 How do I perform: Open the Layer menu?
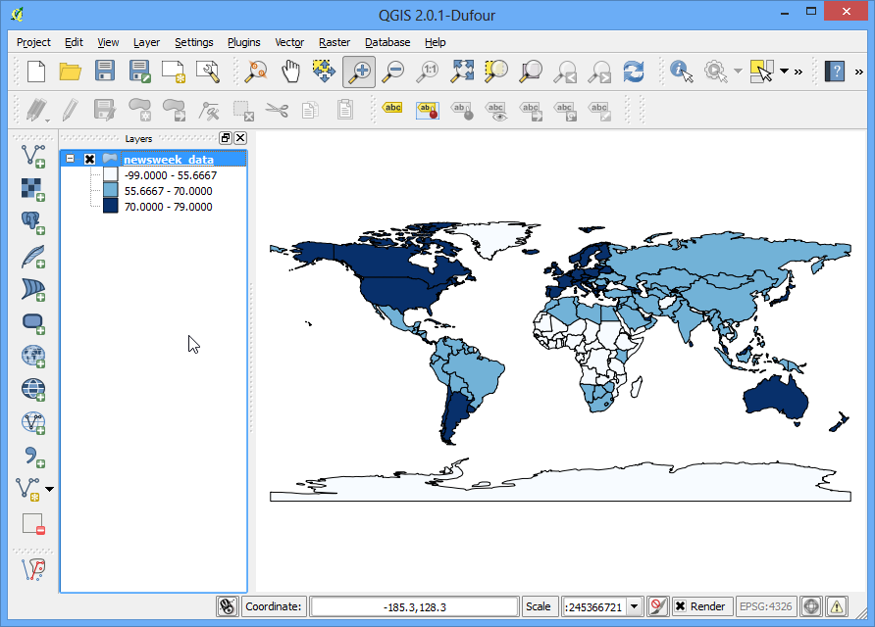click(147, 42)
